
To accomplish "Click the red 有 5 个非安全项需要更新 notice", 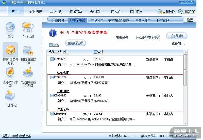I will pos(84,32).
